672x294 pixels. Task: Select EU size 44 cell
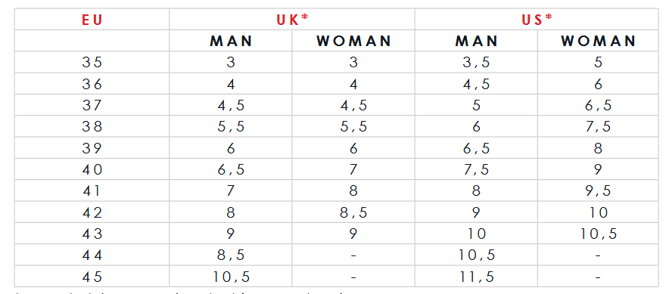click(x=92, y=255)
